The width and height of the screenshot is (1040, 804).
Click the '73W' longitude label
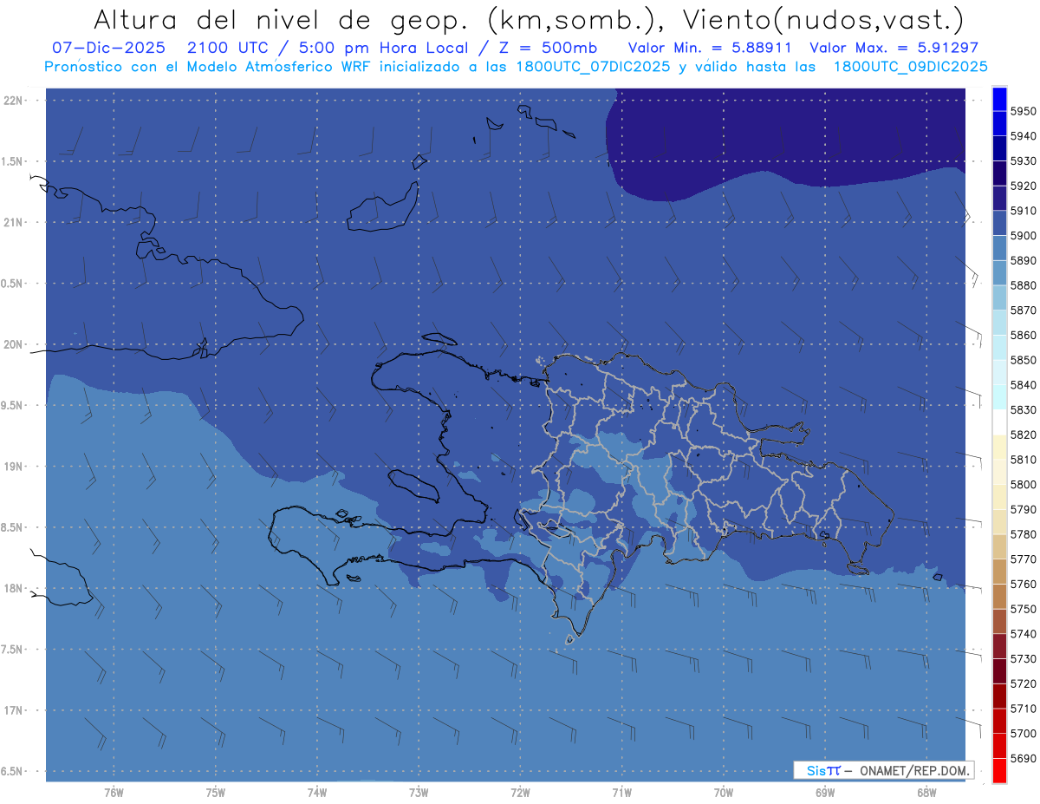[419, 793]
